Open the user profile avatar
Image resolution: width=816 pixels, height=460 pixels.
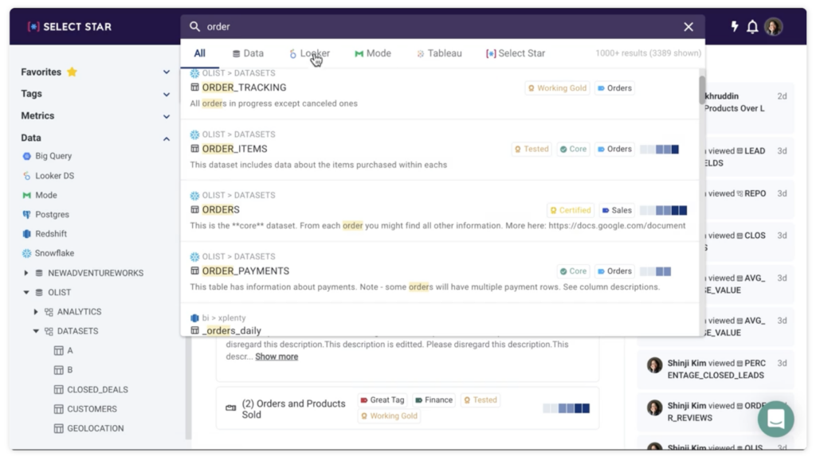(773, 26)
